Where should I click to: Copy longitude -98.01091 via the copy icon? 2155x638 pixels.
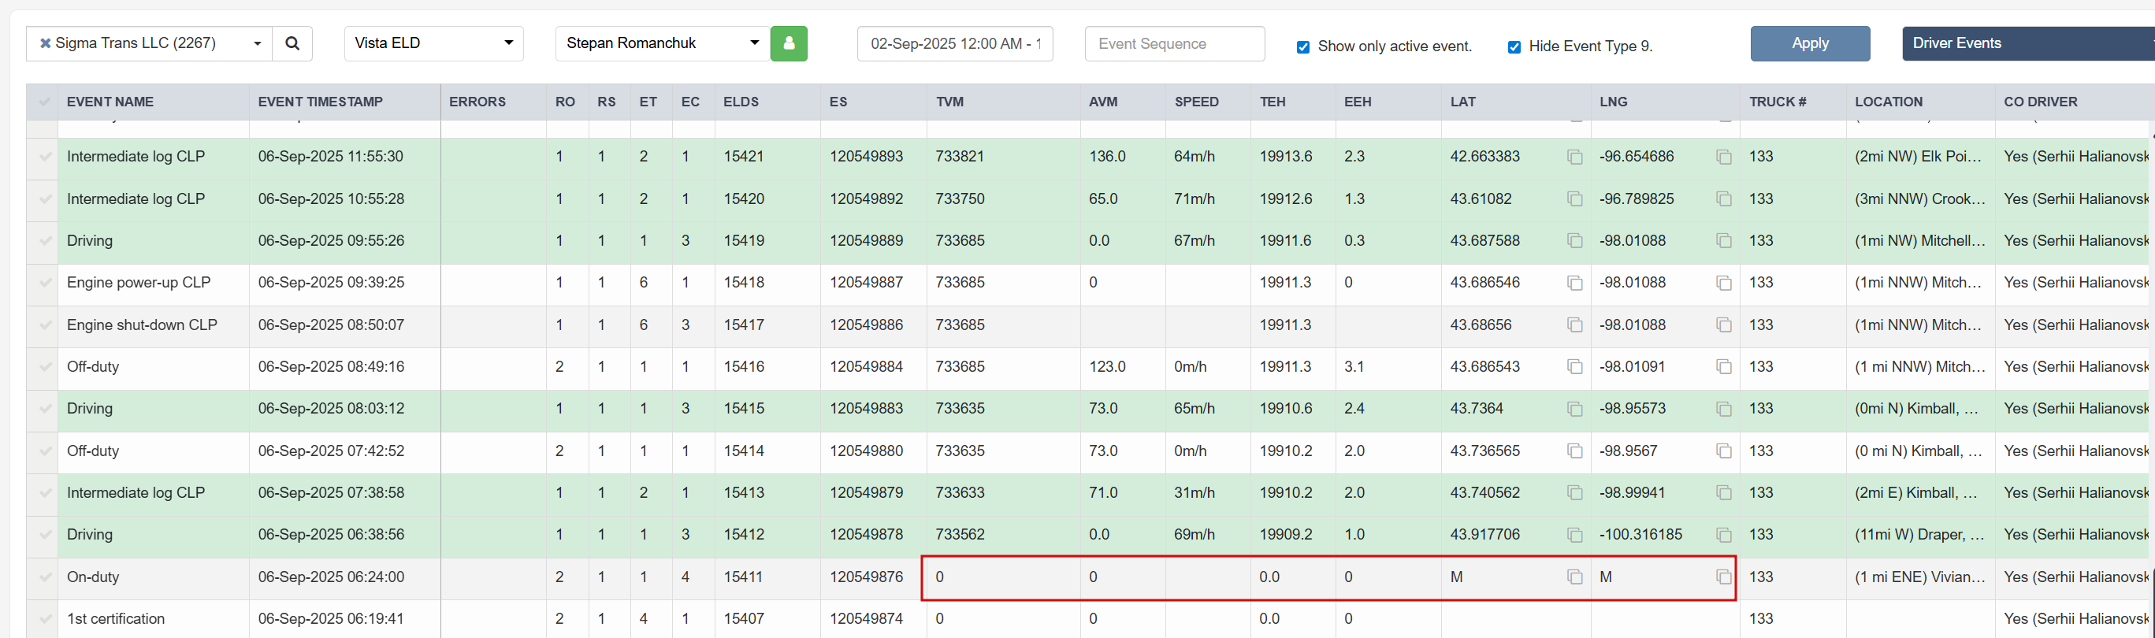click(1723, 367)
